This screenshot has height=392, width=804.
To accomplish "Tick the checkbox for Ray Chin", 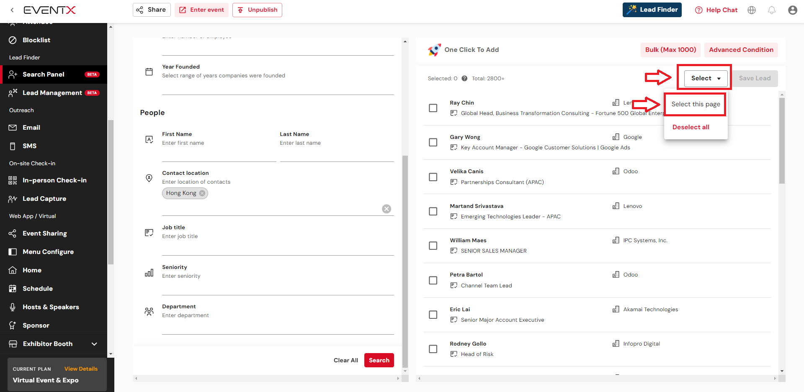I will click(433, 108).
